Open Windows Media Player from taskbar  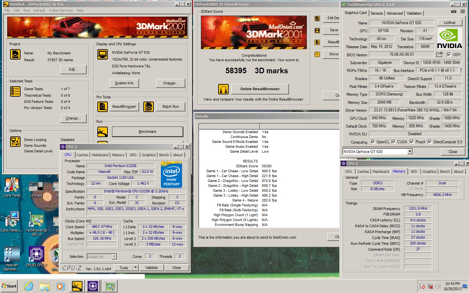point(60,286)
